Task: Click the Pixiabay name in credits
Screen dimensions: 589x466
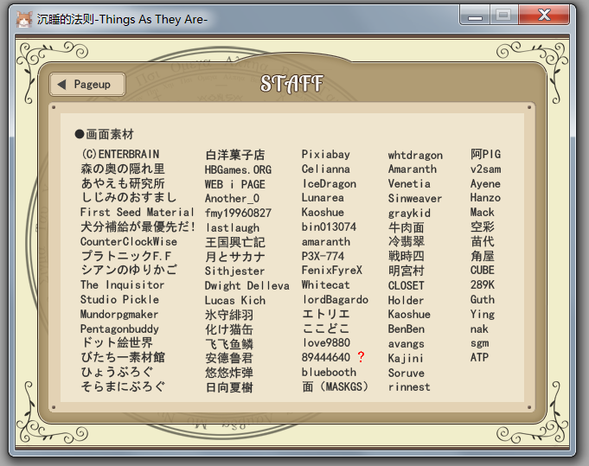Action: [326, 155]
